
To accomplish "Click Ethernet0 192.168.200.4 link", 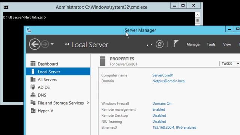I will coord(174,127).
